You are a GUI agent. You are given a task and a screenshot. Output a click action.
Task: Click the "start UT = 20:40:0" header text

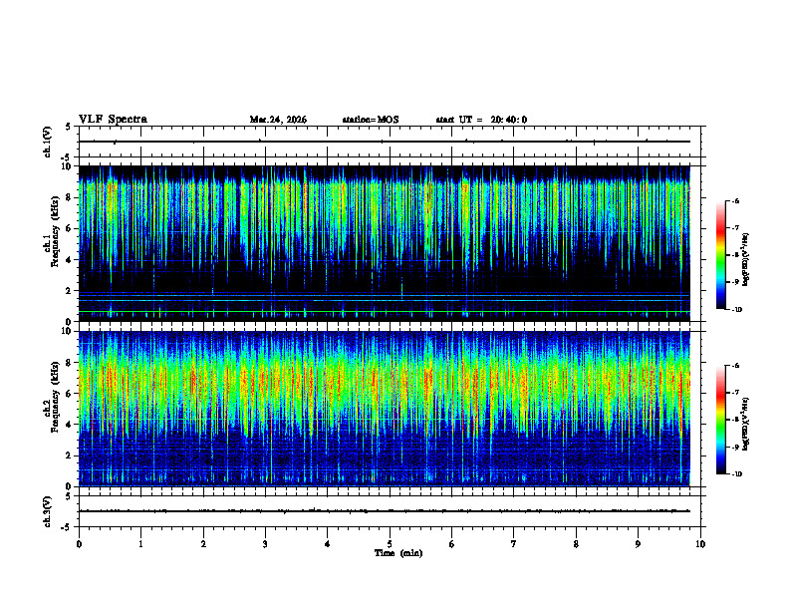481,120
